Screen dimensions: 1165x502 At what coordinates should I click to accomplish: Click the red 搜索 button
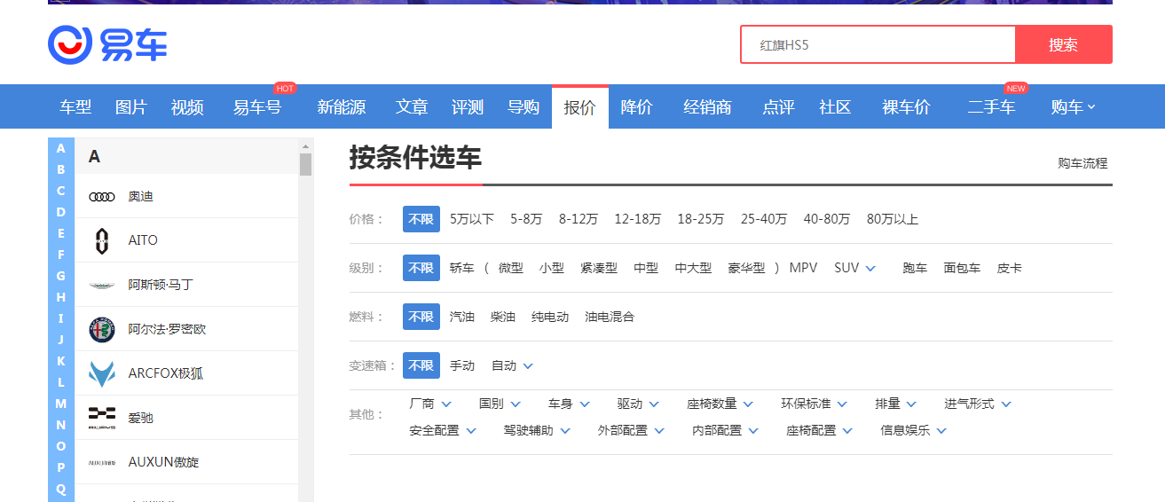coord(1063,44)
